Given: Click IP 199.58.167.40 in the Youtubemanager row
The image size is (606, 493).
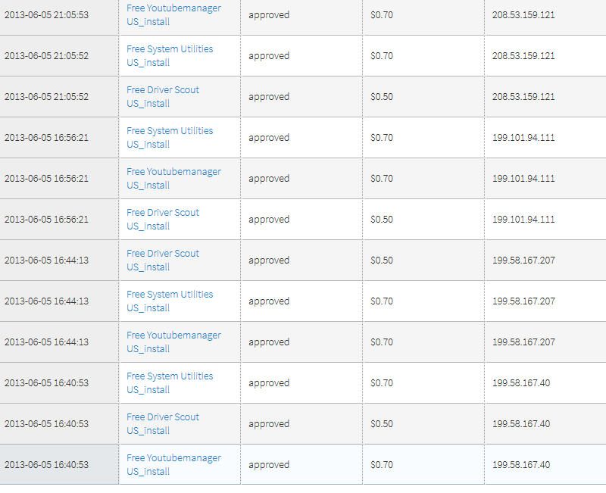Looking at the screenshot, I should tap(521, 465).
